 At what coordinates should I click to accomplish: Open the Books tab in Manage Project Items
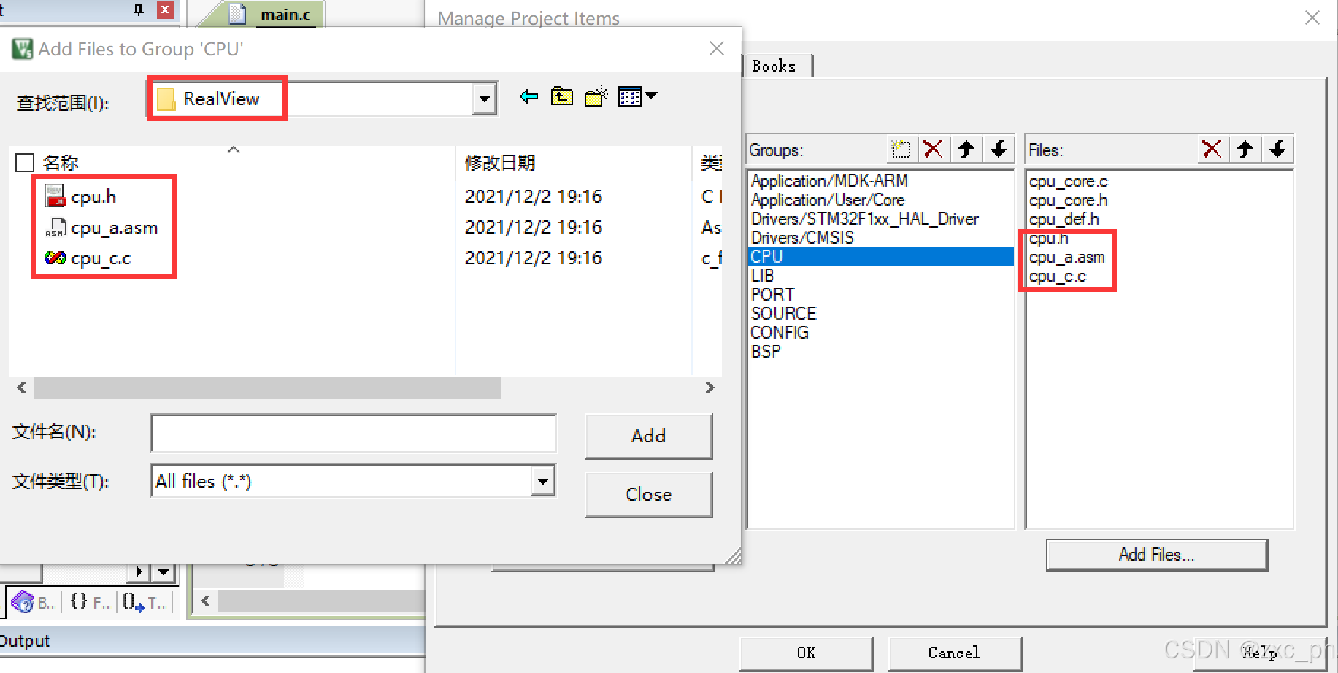(774, 66)
